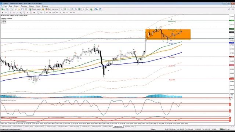Image resolution: width=235 pixels, height=132 pixels.
Task: Expand the Templates dropdown arrow
Action: (102, 9)
